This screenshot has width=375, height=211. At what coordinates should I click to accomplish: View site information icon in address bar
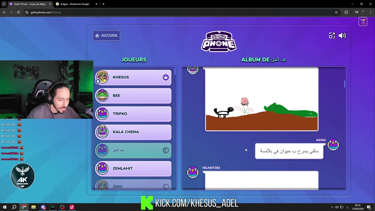click(x=27, y=12)
